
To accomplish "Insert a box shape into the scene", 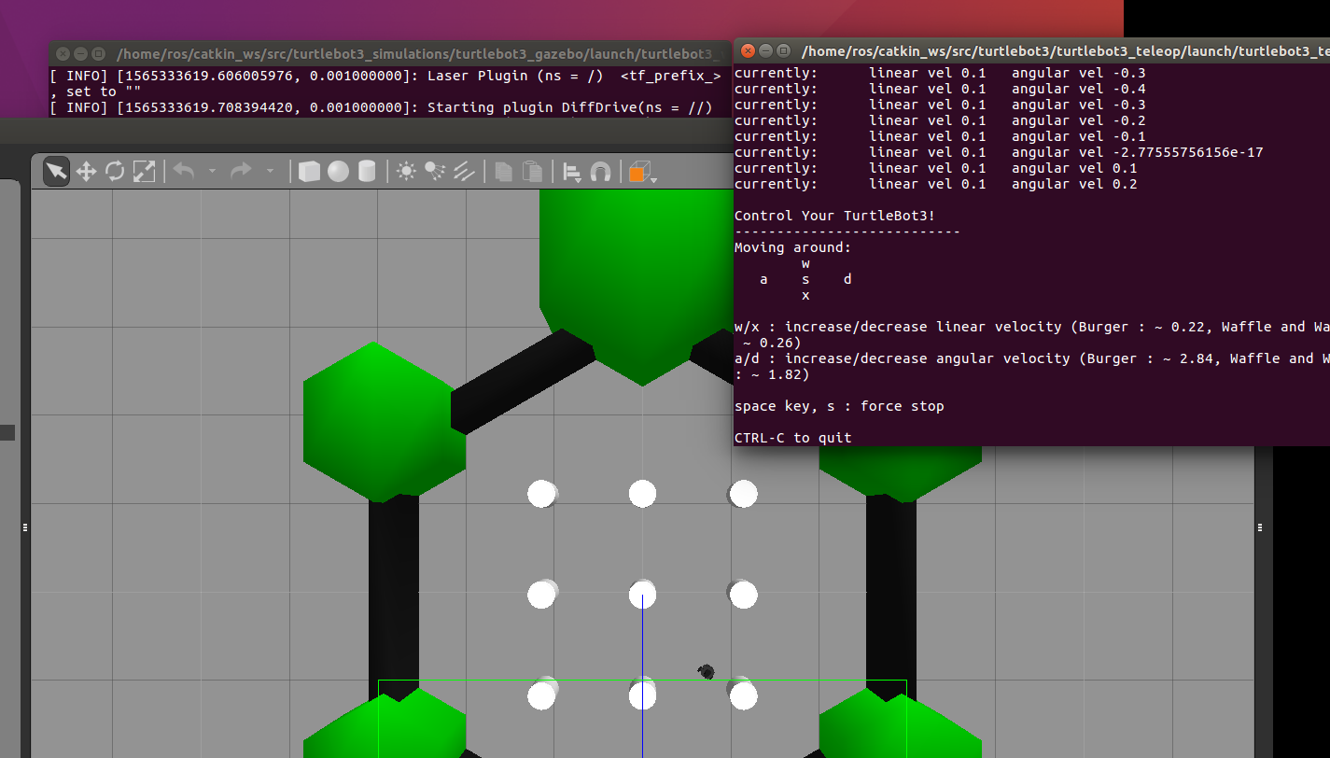I will [x=309, y=171].
